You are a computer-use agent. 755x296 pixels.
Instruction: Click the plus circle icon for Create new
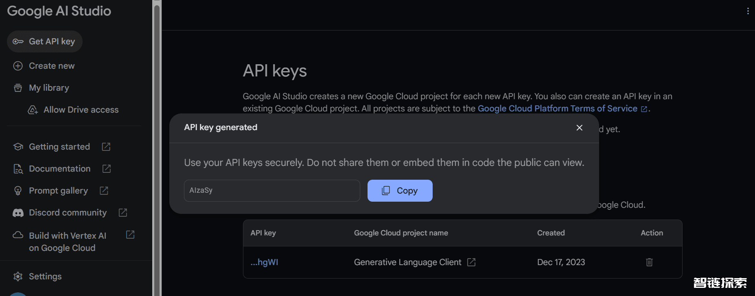tap(18, 66)
